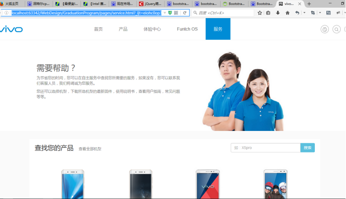Click the vivo logo
Image resolution: width=346 pixels, height=199 pixels.
tap(11, 29)
